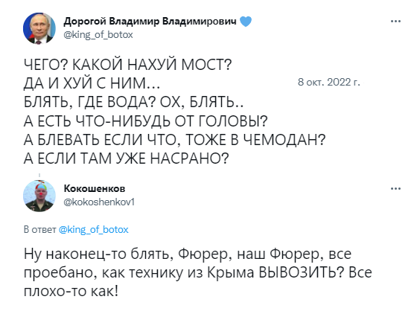
Task: Click the Кокошенков display name
Action: tap(95, 188)
